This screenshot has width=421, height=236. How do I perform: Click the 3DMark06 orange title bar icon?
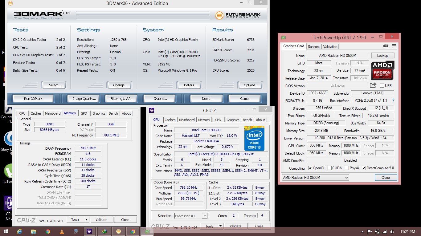click(x=10, y=3)
